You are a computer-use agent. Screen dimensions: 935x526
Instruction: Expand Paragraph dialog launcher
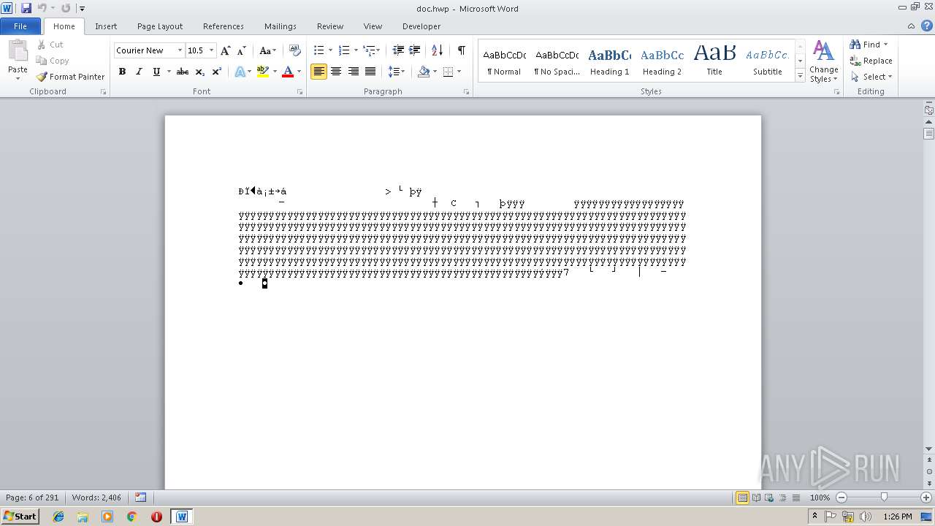(x=467, y=92)
